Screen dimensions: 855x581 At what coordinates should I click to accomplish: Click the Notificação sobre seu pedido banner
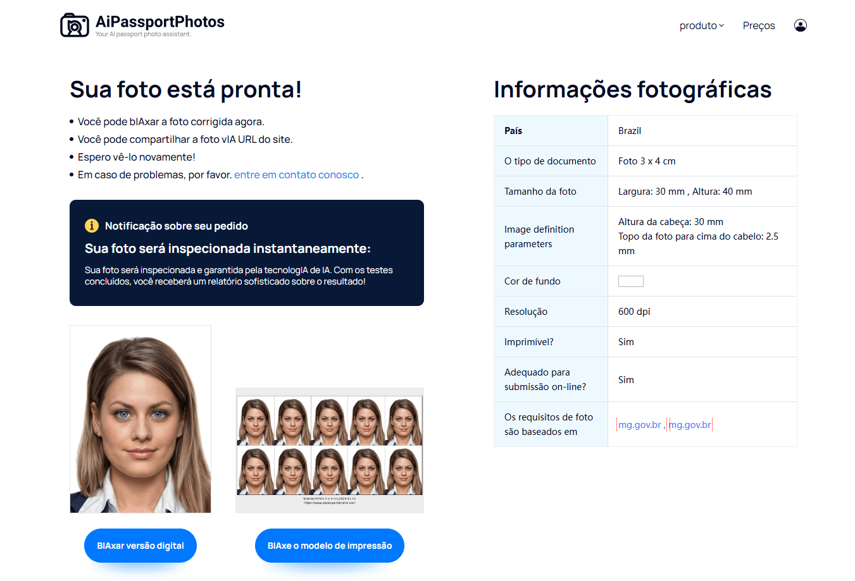[x=247, y=253]
